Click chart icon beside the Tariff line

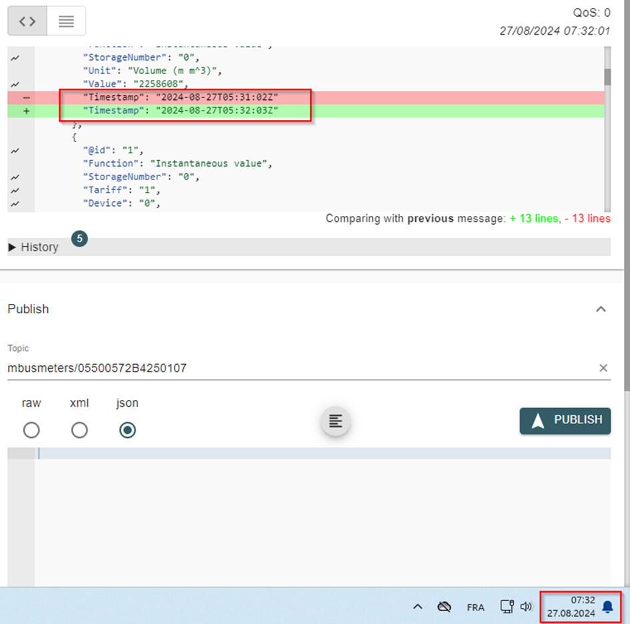[x=15, y=190]
